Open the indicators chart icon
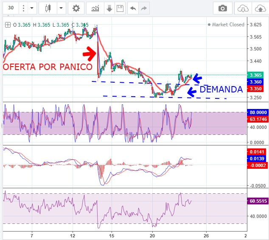 96,8
